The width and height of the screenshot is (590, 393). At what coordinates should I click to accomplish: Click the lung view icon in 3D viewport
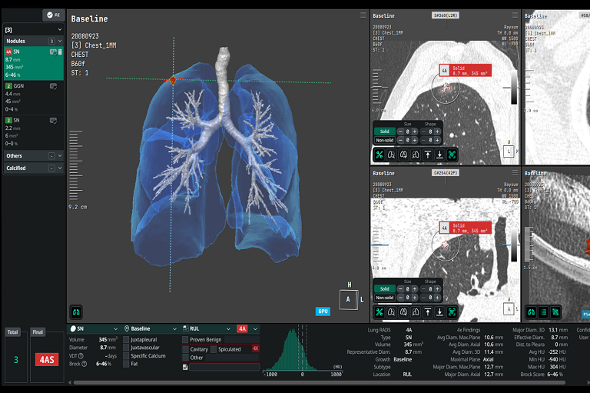(x=76, y=311)
